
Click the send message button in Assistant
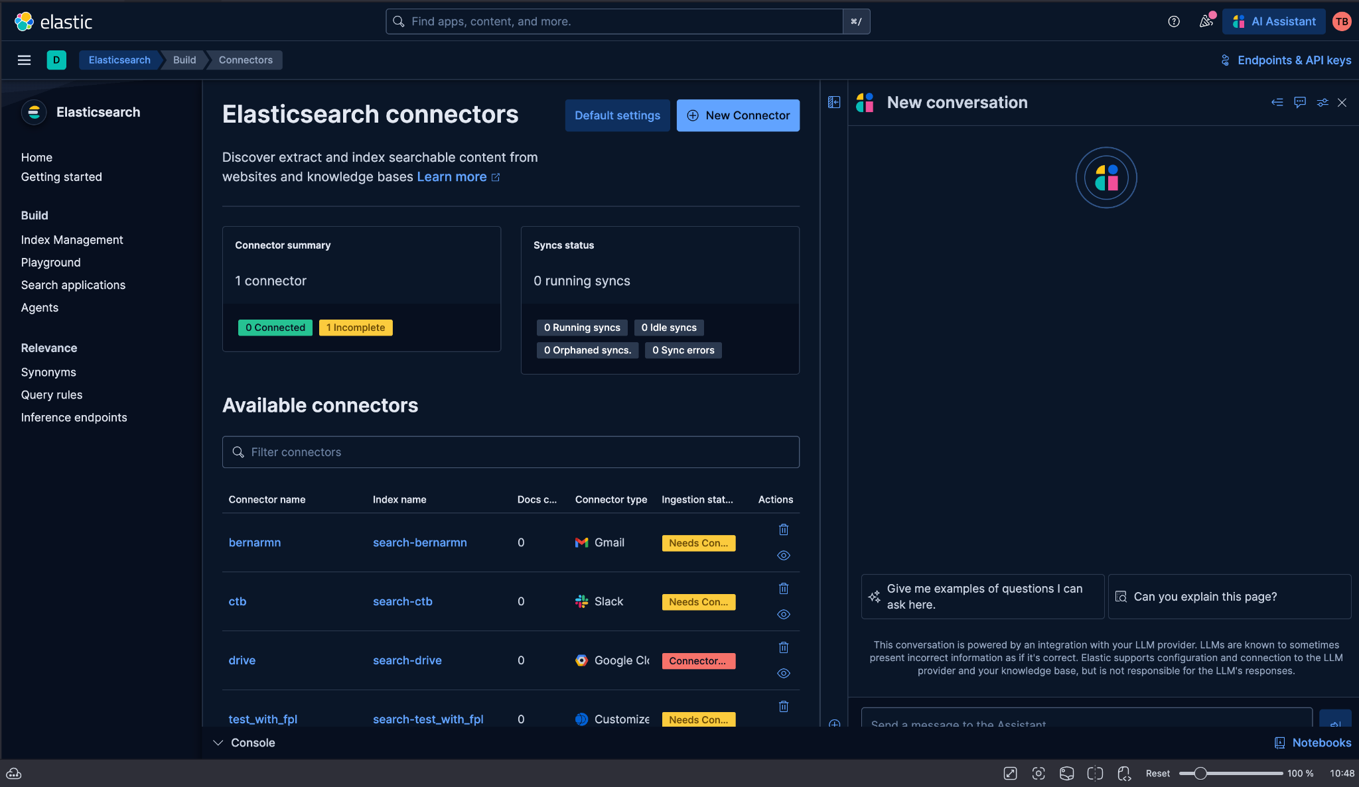pos(1335,719)
